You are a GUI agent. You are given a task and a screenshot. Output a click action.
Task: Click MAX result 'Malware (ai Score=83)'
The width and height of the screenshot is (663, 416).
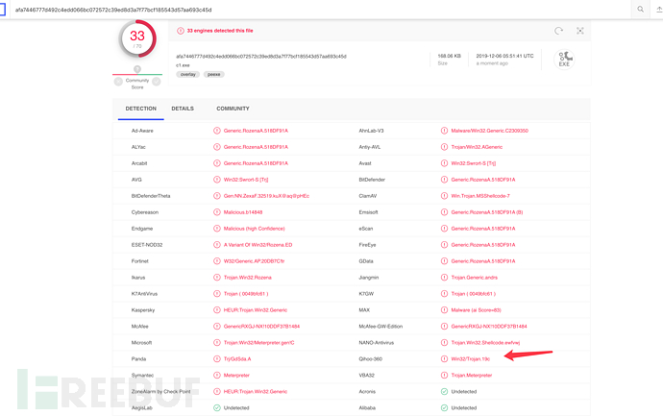476,310
